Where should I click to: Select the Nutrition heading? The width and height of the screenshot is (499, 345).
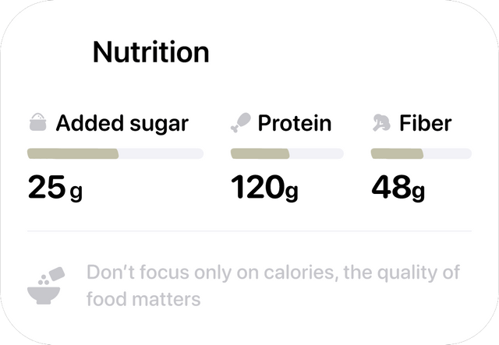(150, 52)
